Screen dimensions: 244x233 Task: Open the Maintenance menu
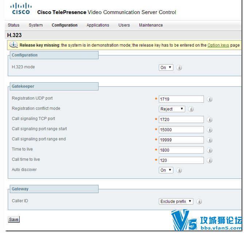(151, 25)
